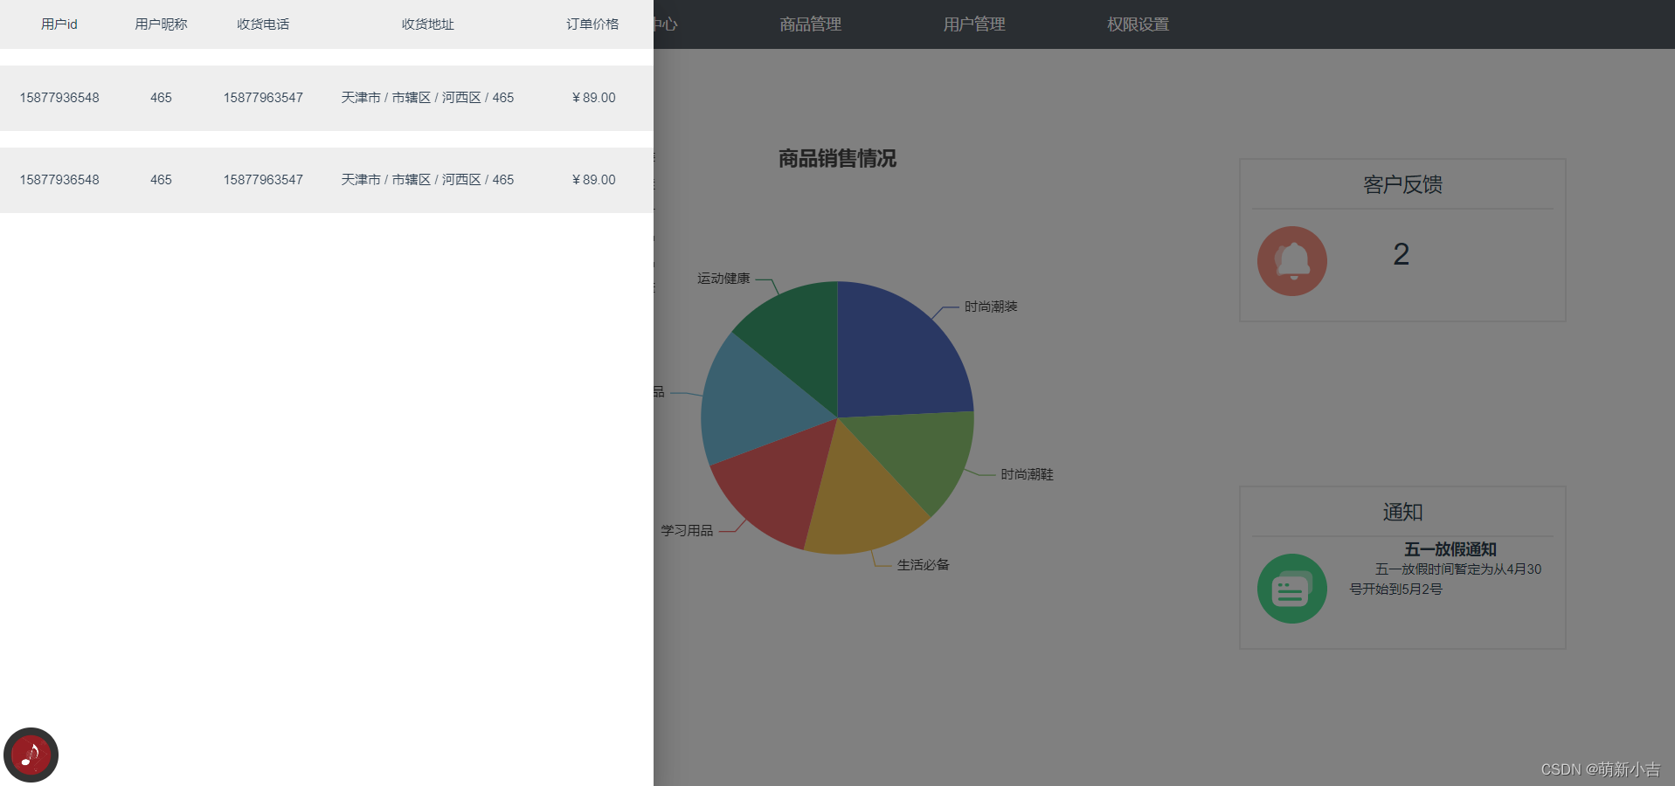The height and width of the screenshot is (786, 1675).
Task: Click the 生活必备 pie label
Action: (x=924, y=565)
